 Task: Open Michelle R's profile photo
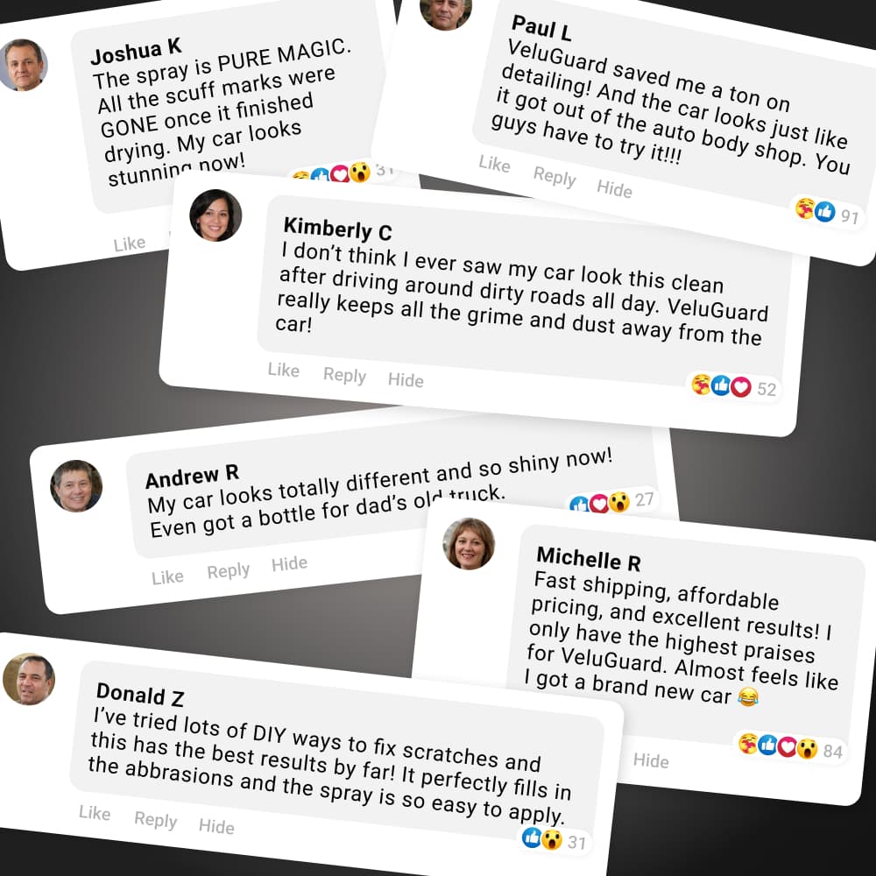click(469, 544)
